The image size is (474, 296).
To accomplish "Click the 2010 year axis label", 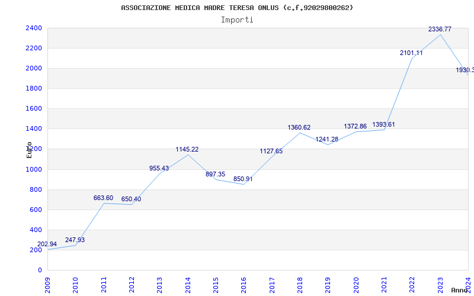I will coord(76,285).
